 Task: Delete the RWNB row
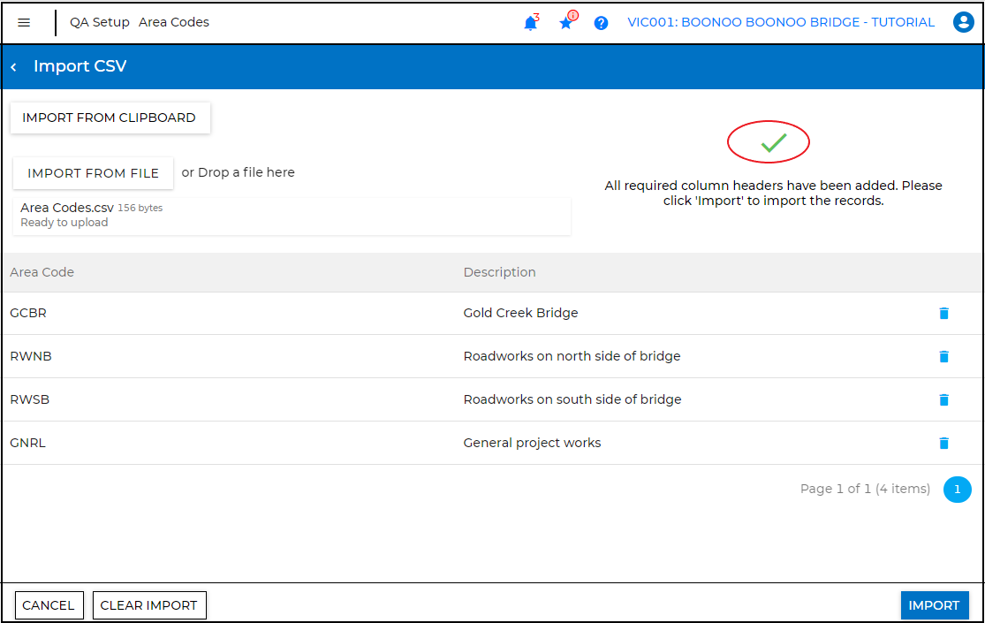(943, 356)
